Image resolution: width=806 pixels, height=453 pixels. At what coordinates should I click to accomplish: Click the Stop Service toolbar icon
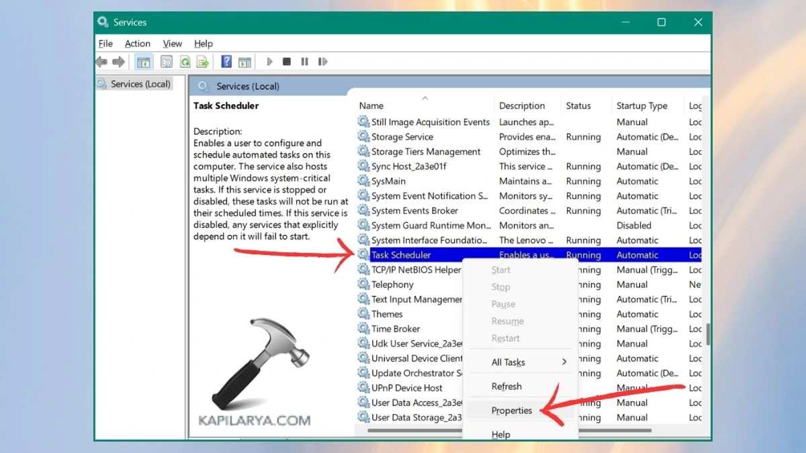(x=286, y=61)
